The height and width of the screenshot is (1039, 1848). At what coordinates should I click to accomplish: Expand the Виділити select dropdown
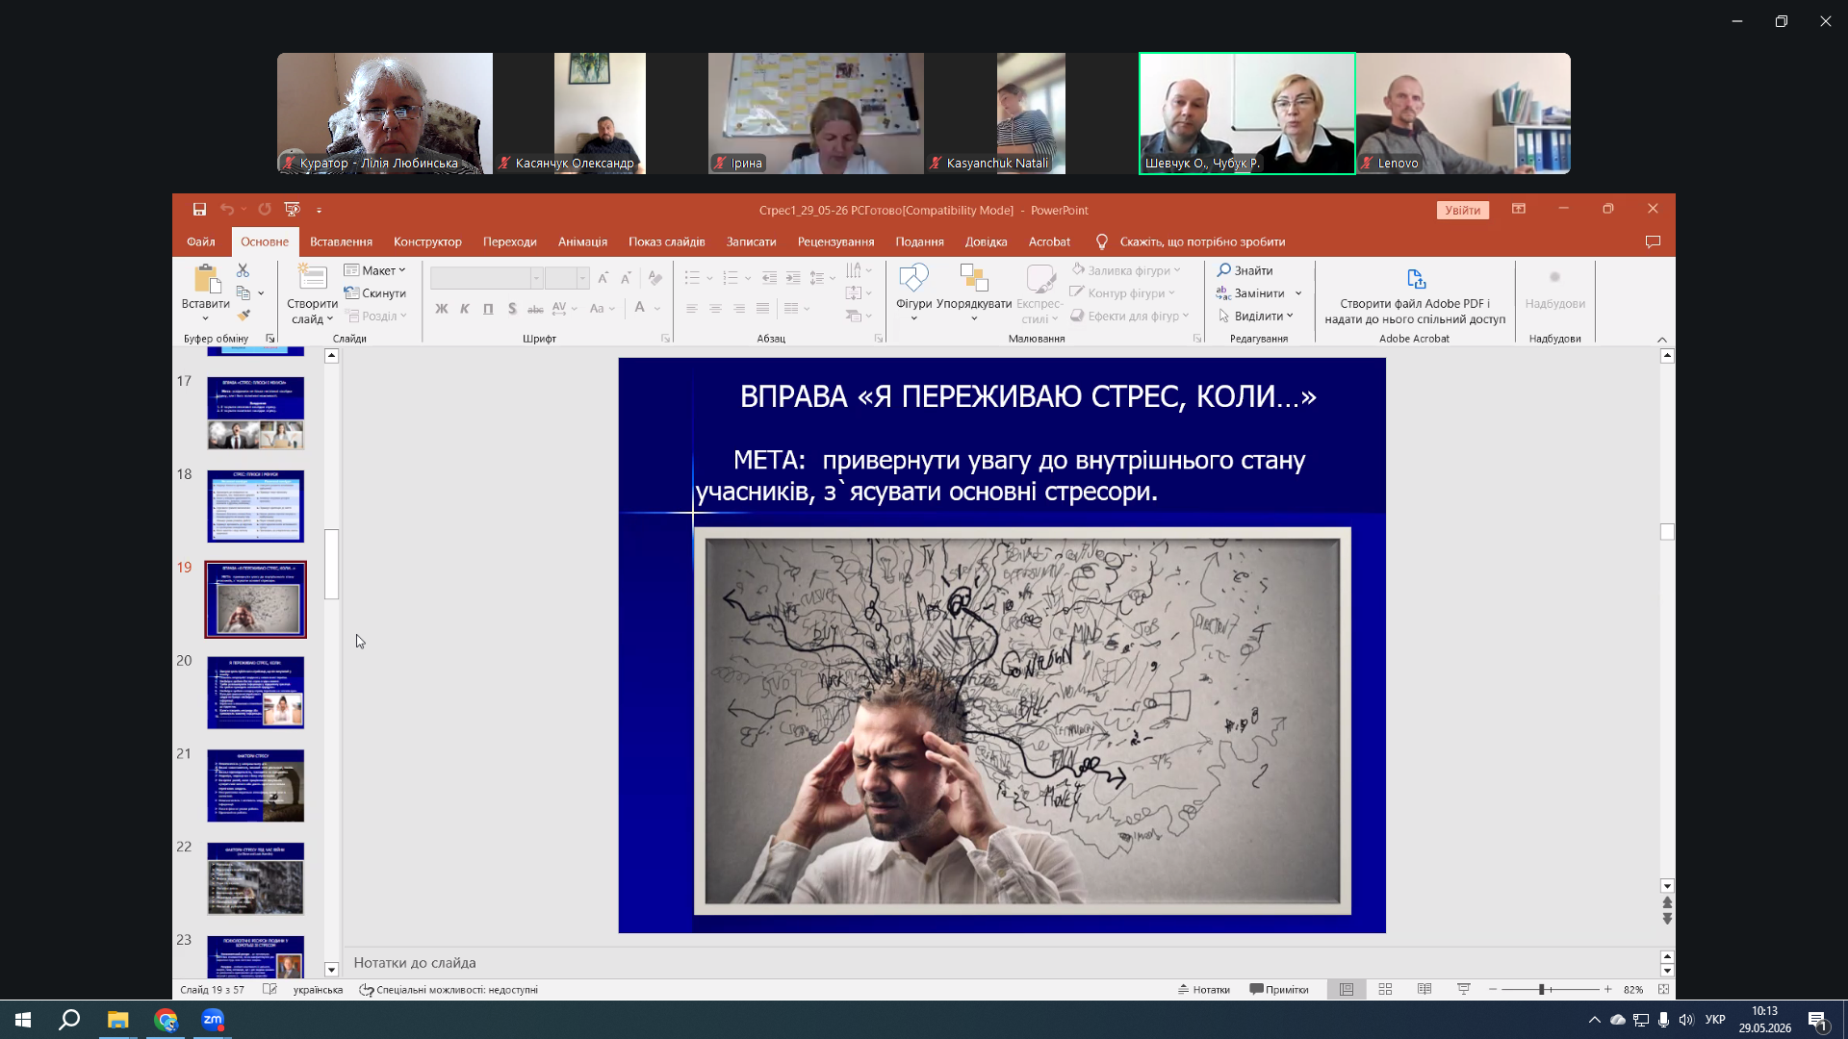[1256, 316]
